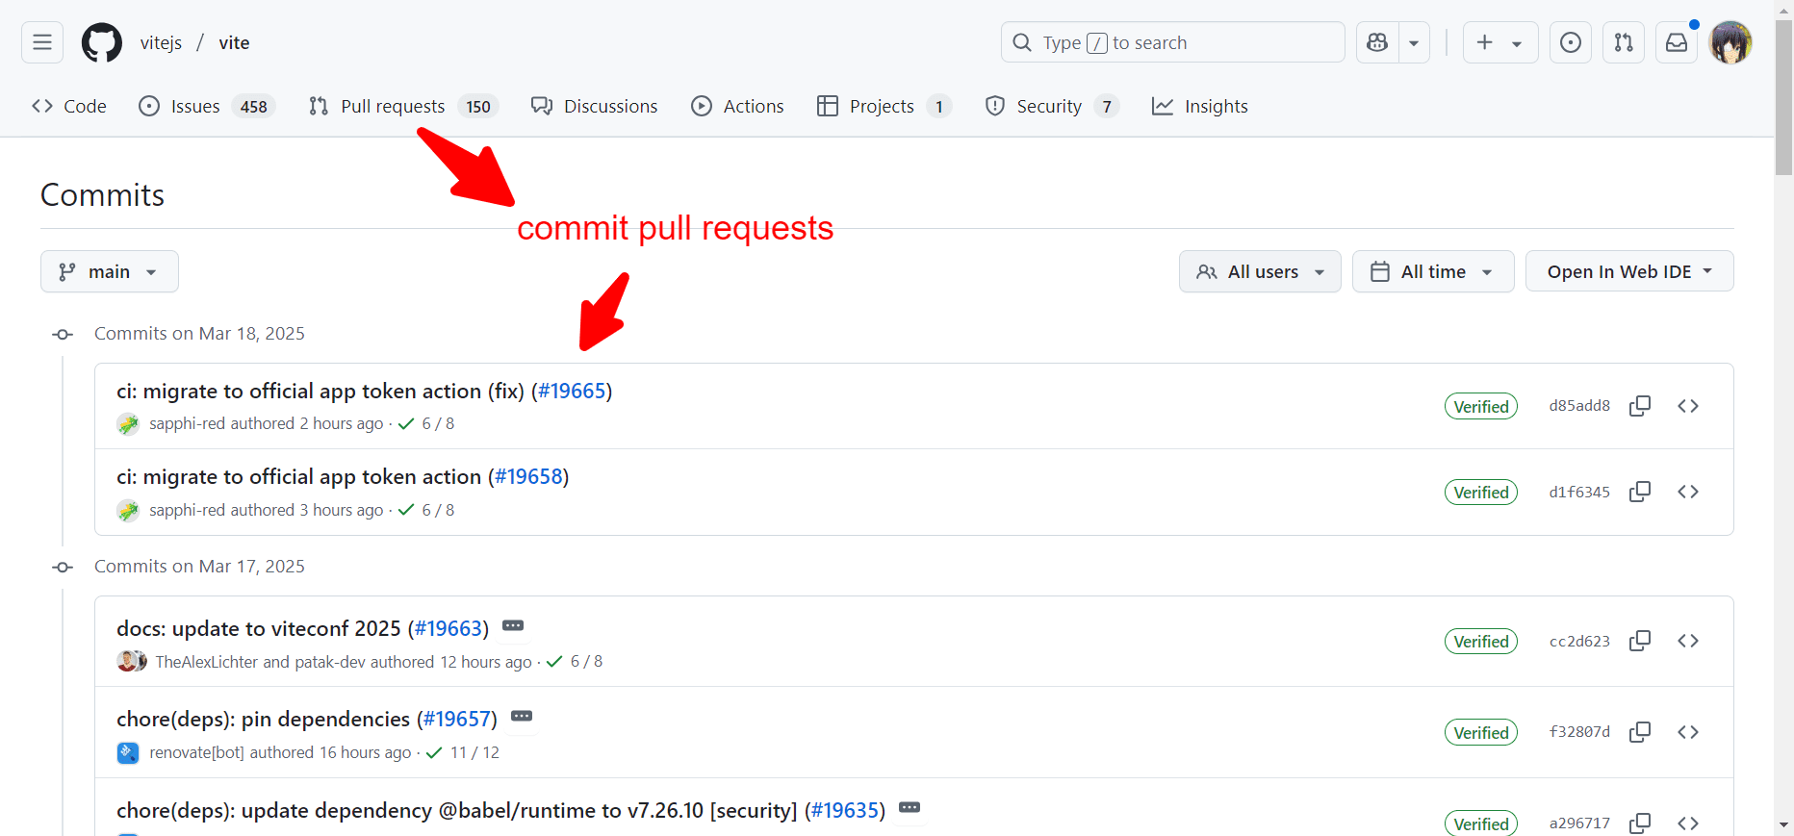Copy full SHA for a296717

(1640, 823)
